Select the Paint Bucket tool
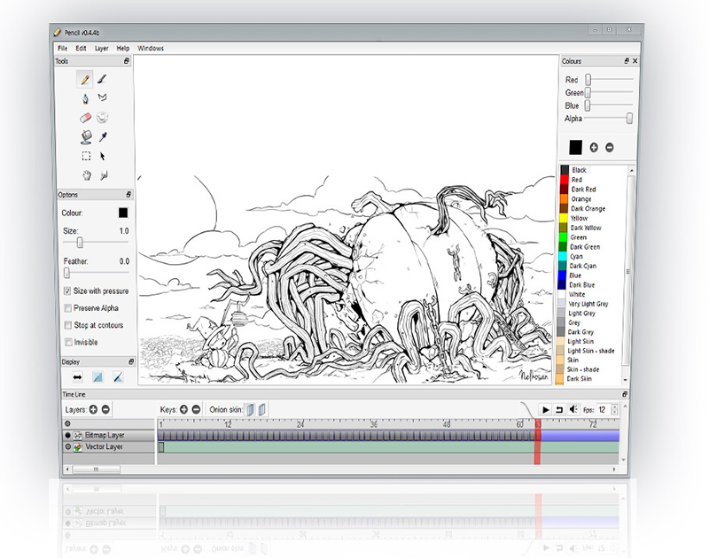The image size is (709, 558). point(86,137)
